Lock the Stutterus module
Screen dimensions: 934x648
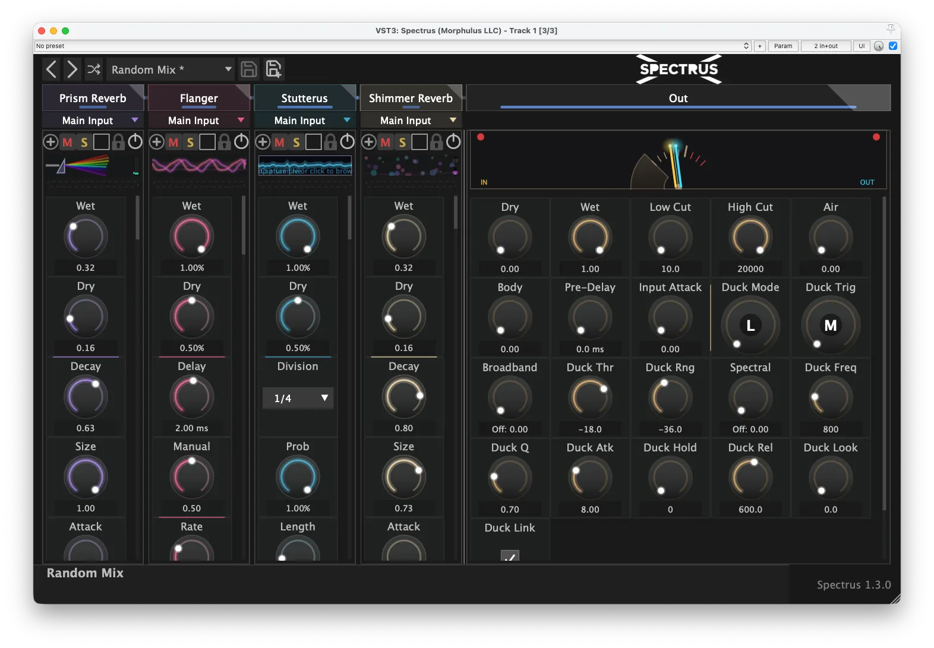(x=330, y=142)
